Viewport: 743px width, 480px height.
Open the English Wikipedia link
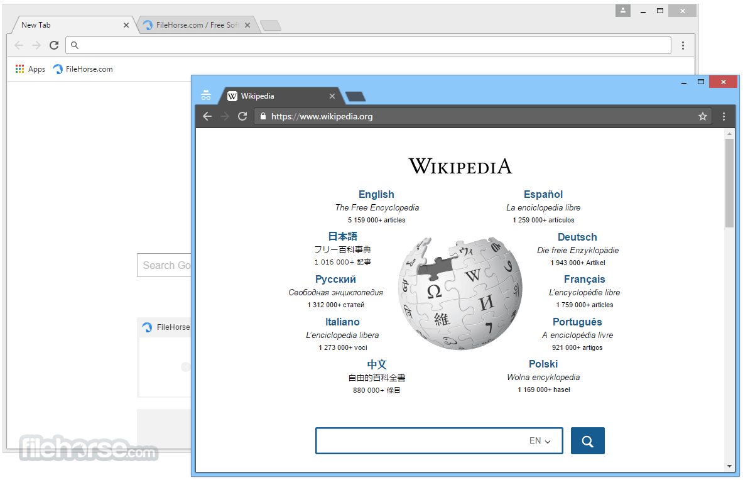[376, 194]
